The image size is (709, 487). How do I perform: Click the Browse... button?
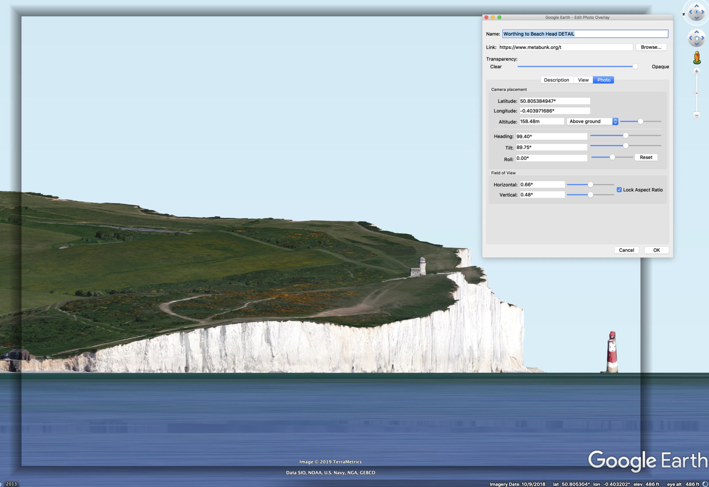point(651,47)
